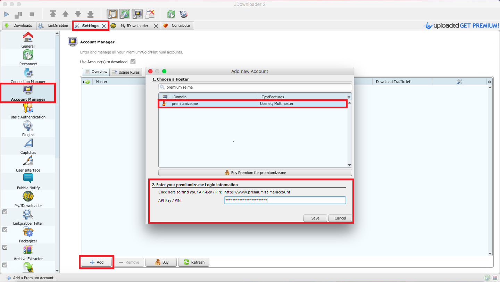Click the reconnect now toolbar icon
This screenshot has width=500, height=282.
[x=171, y=14]
